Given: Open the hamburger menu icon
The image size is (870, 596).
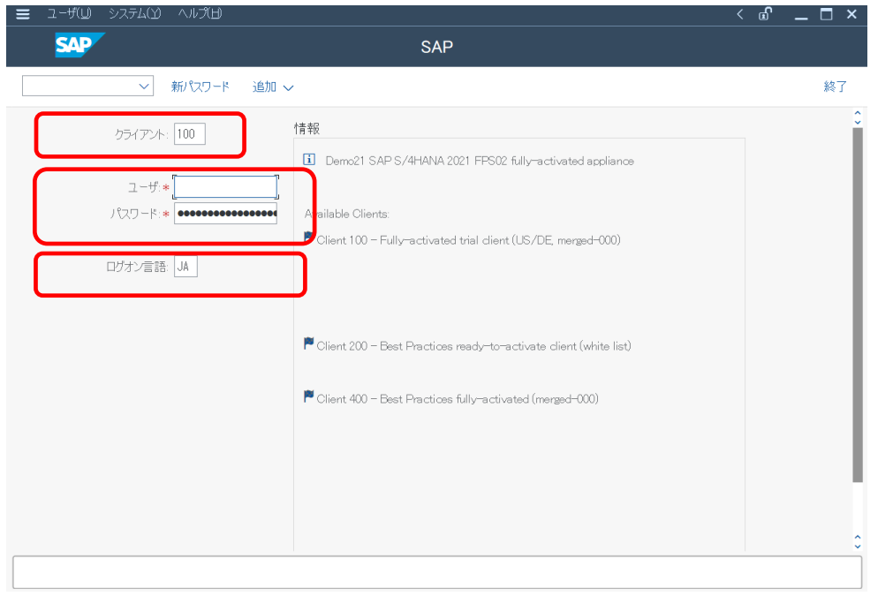Looking at the screenshot, I should click(23, 14).
